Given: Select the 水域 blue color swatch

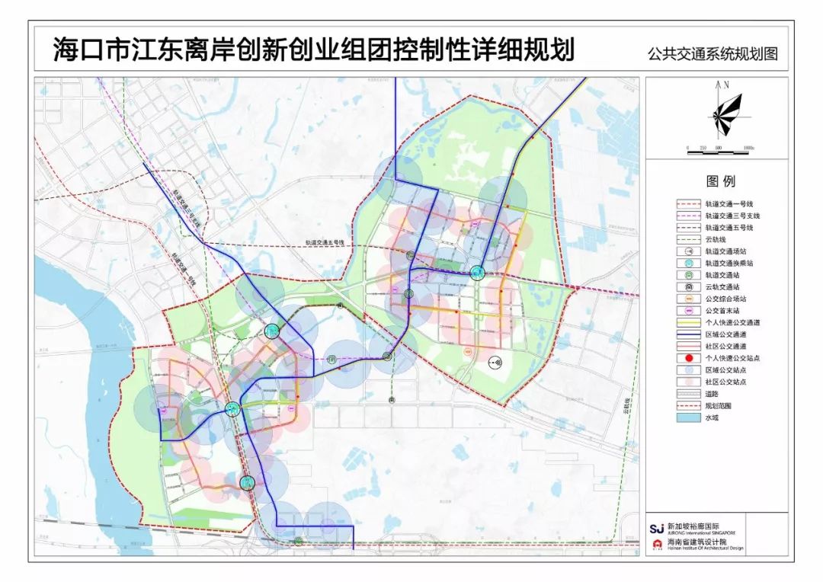Looking at the screenshot, I should click(688, 416).
